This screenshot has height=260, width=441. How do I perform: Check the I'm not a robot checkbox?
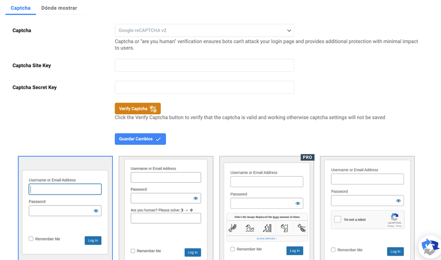pos(338,219)
